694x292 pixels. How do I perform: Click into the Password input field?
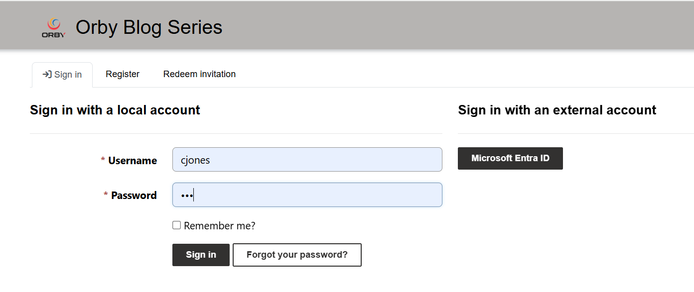pos(307,195)
